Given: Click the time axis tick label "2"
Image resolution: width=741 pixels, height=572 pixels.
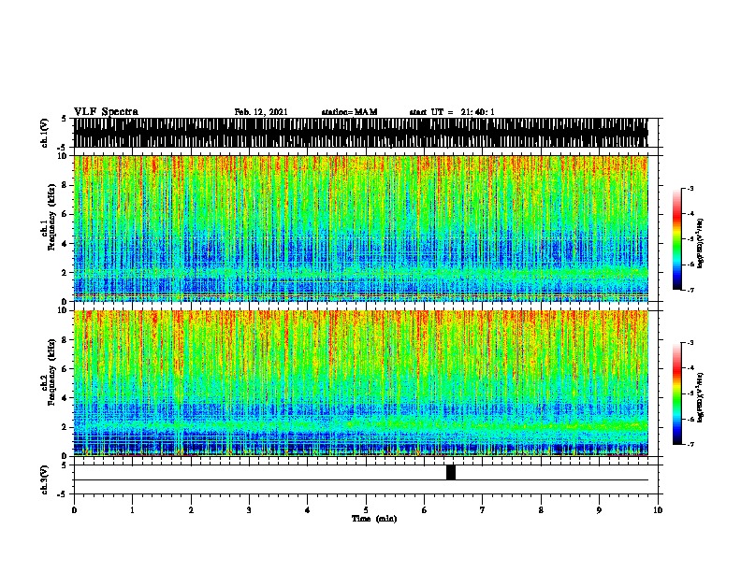Looking at the screenshot, I should coord(191,509).
